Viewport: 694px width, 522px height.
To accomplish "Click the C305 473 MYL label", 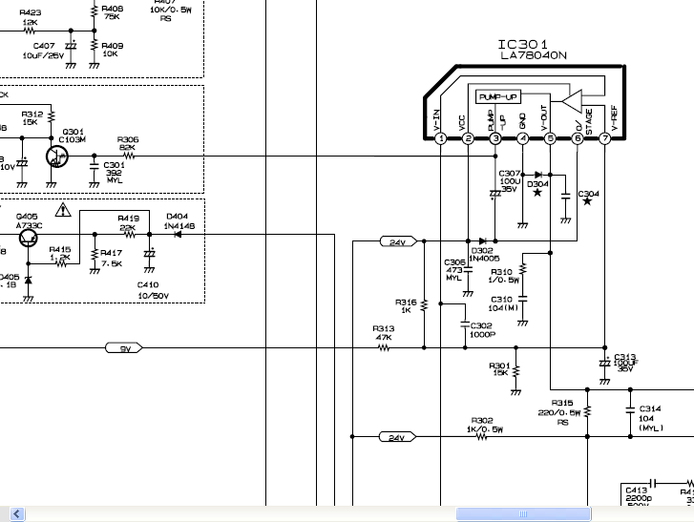I will click(x=454, y=270).
